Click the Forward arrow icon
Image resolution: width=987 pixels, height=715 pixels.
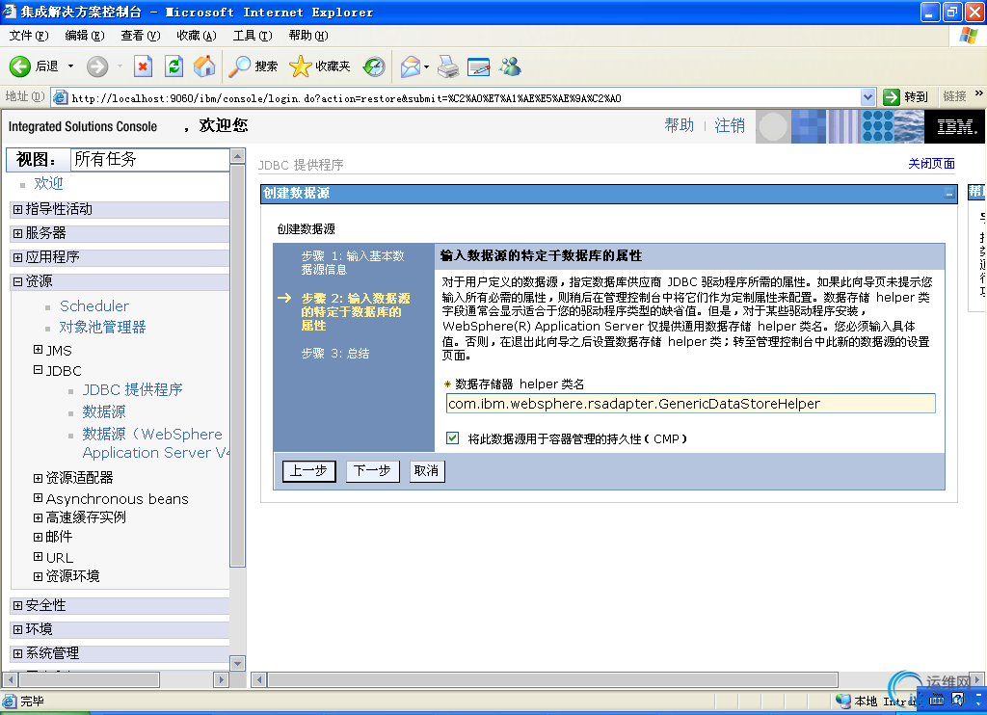coord(97,66)
